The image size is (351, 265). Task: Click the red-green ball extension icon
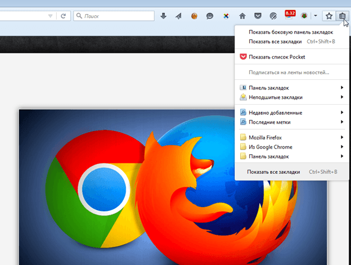[x=304, y=16]
